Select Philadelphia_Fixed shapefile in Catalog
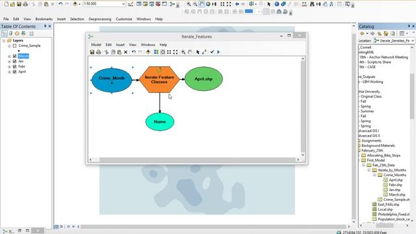The image size is (416, 234). click(394, 214)
